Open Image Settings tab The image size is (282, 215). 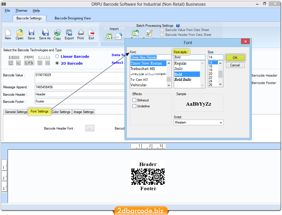click(x=84, y=112)
